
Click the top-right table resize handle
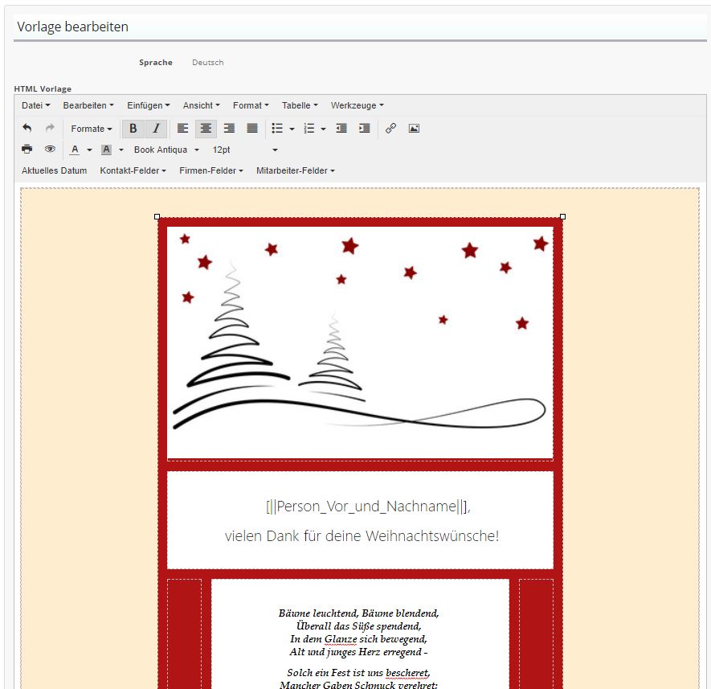coord(562,217)
